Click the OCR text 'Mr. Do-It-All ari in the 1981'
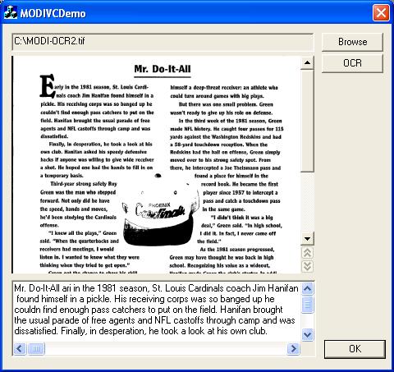This screenshot has width=394, height=372. (66, 288)
